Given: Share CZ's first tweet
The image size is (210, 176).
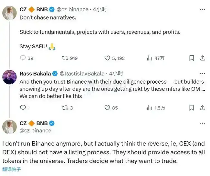Looking at the screenshot, I should pos(203,58).
